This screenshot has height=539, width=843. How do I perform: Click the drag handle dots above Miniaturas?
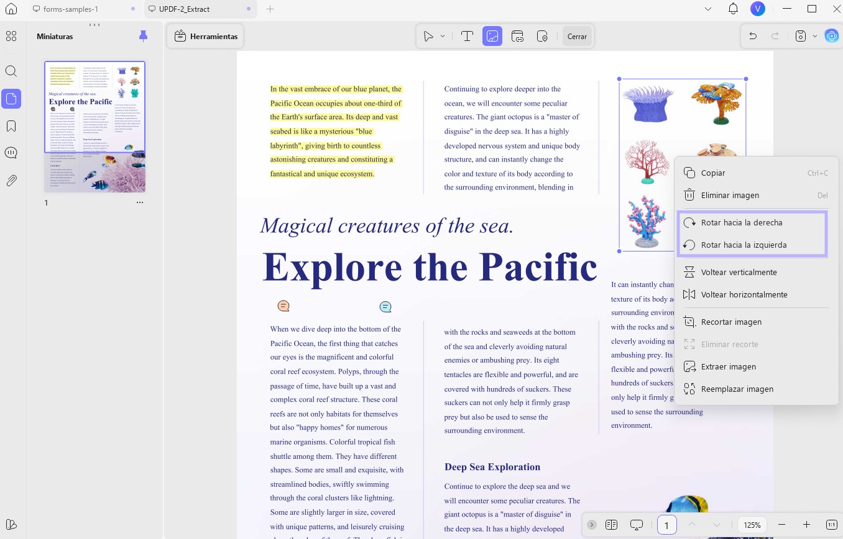[94, 25]
